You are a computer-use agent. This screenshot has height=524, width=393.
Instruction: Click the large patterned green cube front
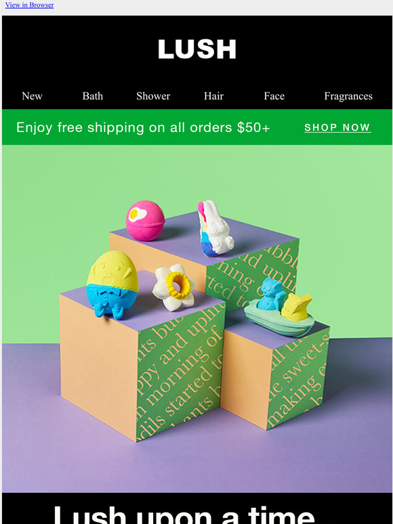(181, 371)
